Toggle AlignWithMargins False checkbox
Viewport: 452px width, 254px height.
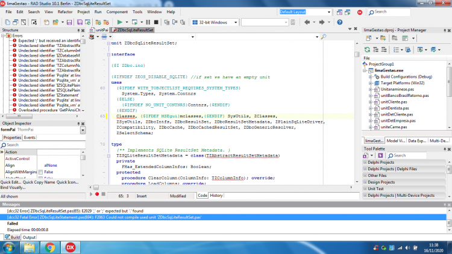coord(40,172)
